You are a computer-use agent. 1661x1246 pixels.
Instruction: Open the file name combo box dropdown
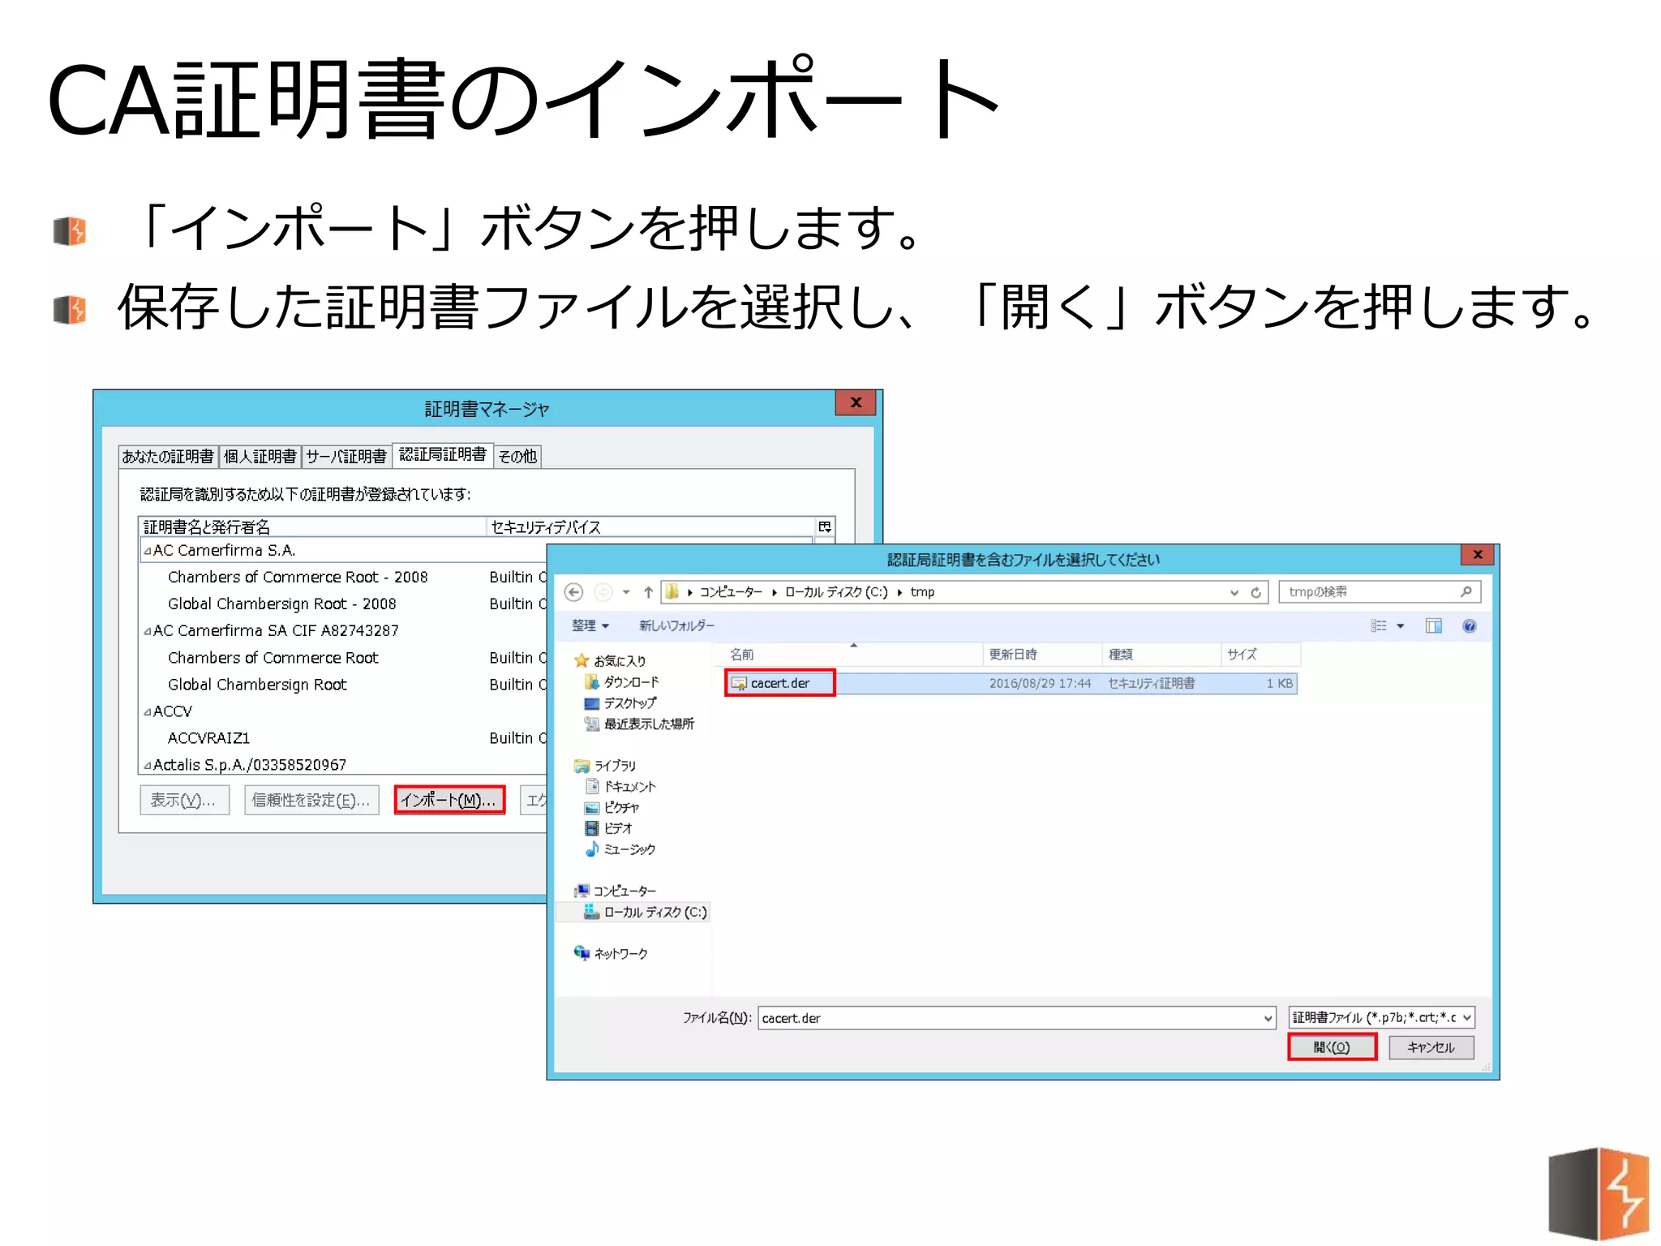click(1268, 1018)
